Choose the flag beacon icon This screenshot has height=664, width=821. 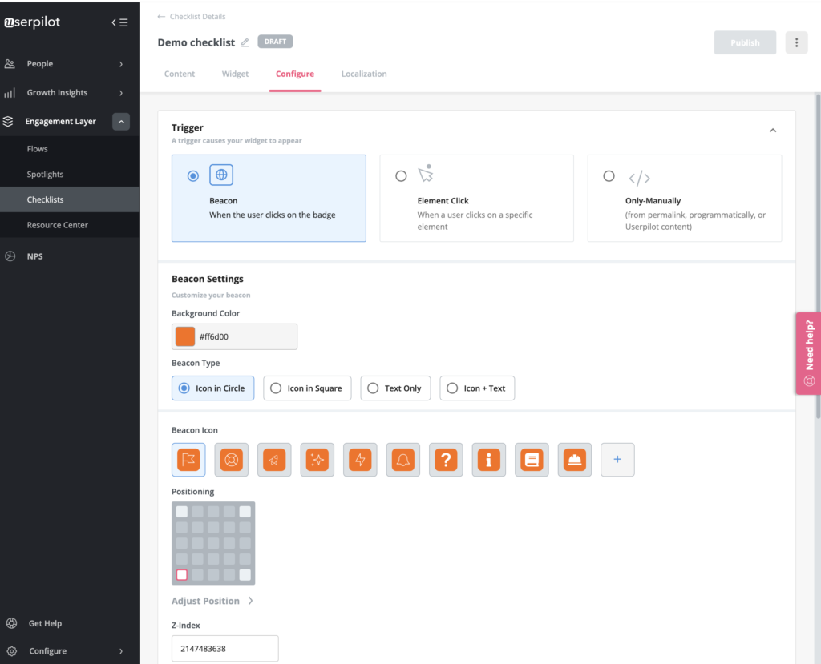[188, 460]
